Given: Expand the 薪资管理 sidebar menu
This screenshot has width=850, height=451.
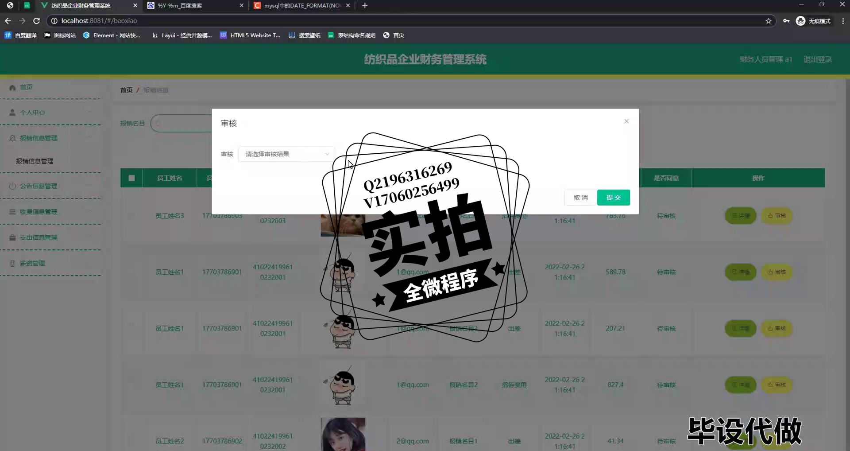Looking at the screenshot, I should (51, 263).
